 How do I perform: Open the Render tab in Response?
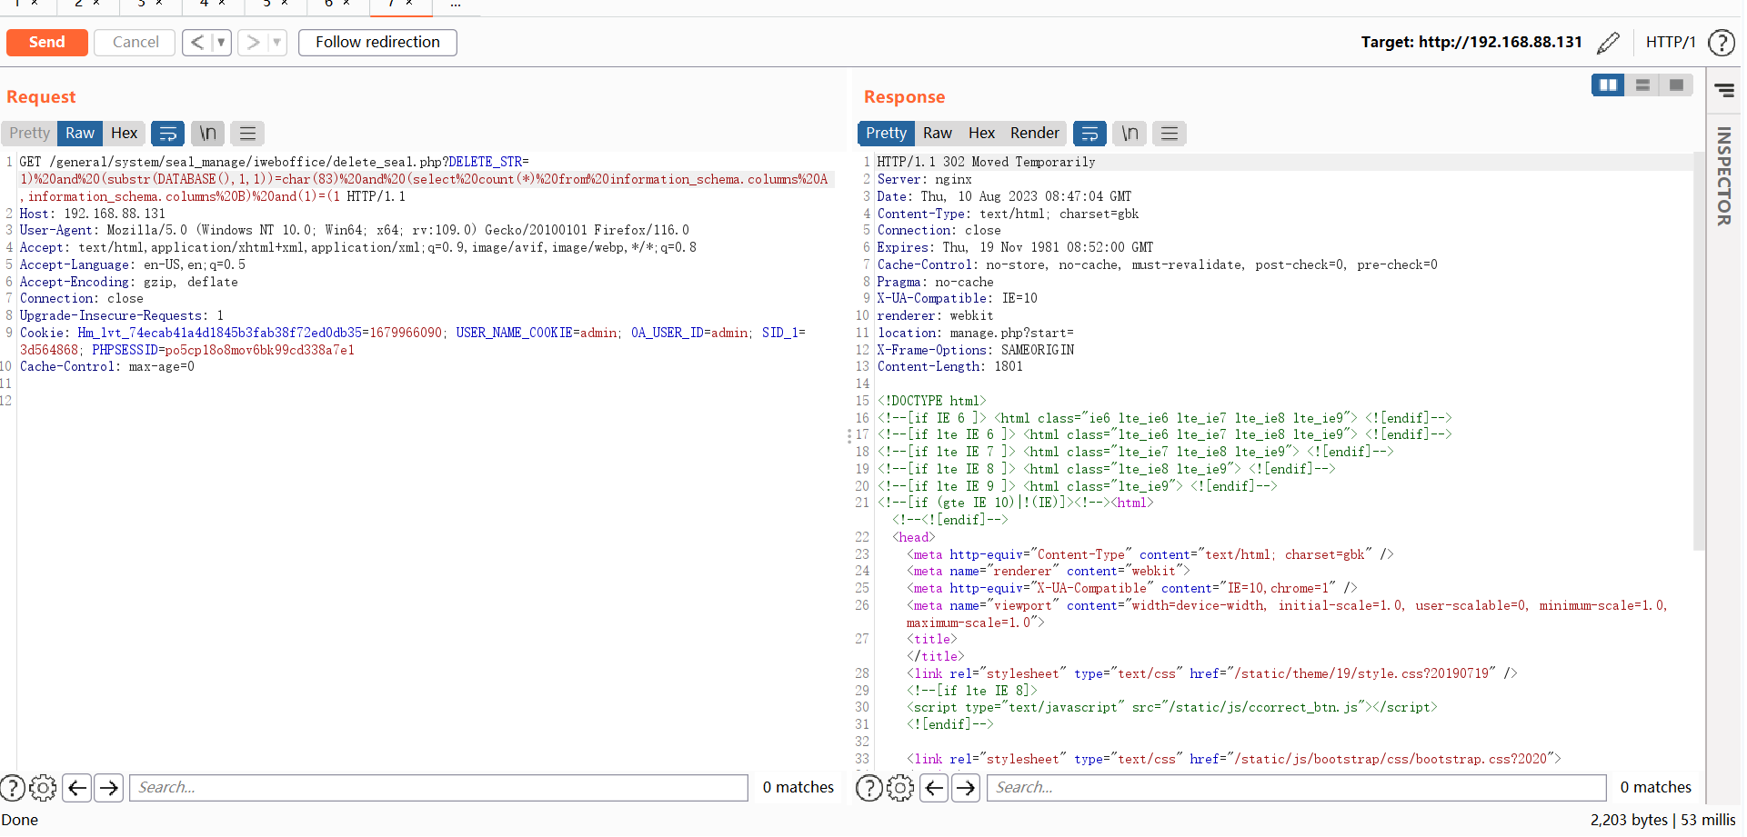tap(1035, 134)
